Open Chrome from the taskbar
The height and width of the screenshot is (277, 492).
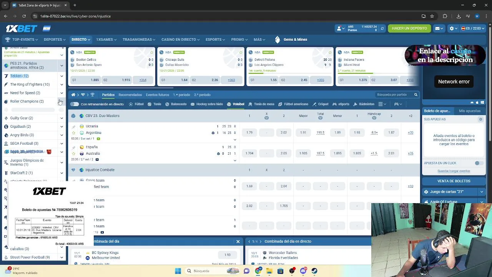(x=258, y=271)
